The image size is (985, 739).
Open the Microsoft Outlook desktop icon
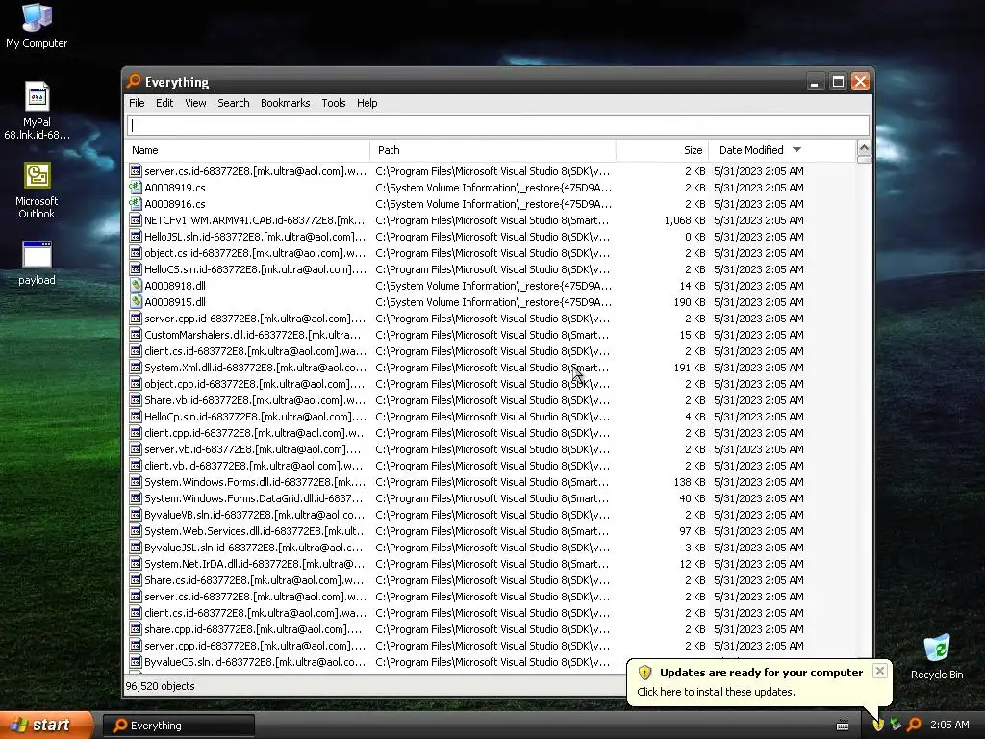(37, 190)
